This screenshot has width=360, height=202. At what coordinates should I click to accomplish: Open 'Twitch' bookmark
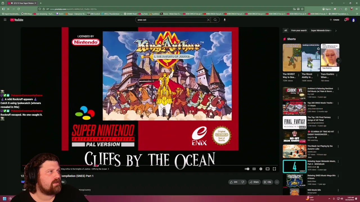pos(60,14)
